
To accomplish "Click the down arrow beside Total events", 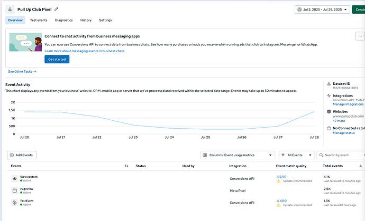I will [360, 166].
